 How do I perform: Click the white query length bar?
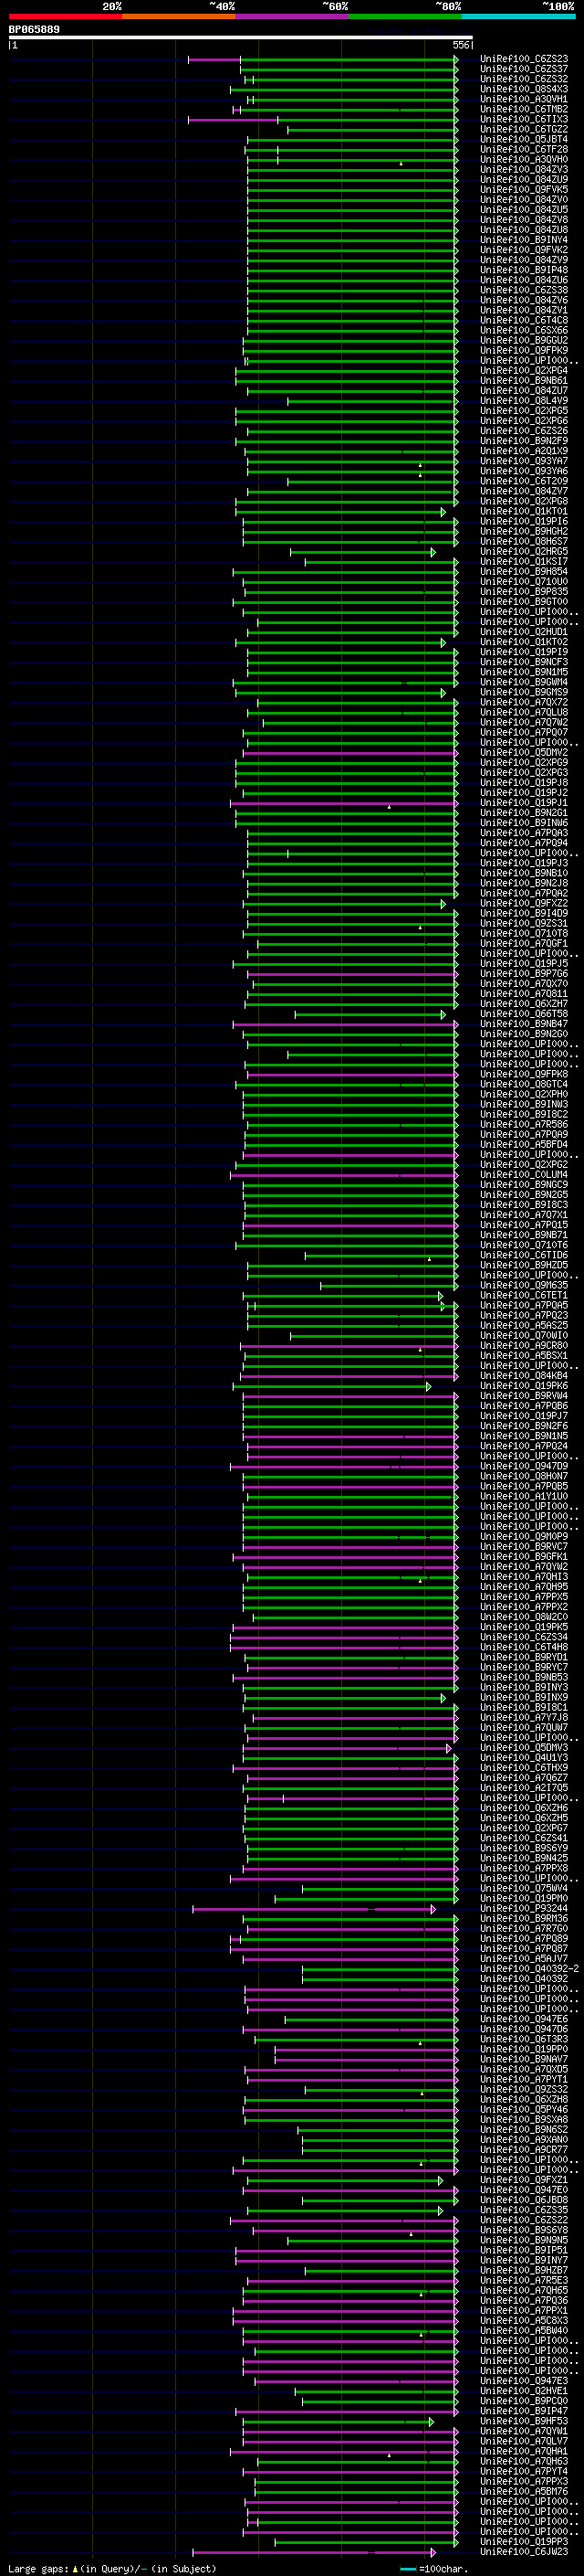point(241,37)
